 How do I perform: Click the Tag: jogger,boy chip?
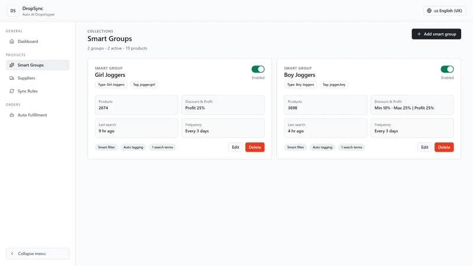tap(334, 85)
